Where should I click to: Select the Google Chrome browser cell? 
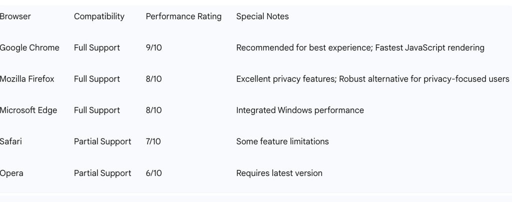point(29,48)
